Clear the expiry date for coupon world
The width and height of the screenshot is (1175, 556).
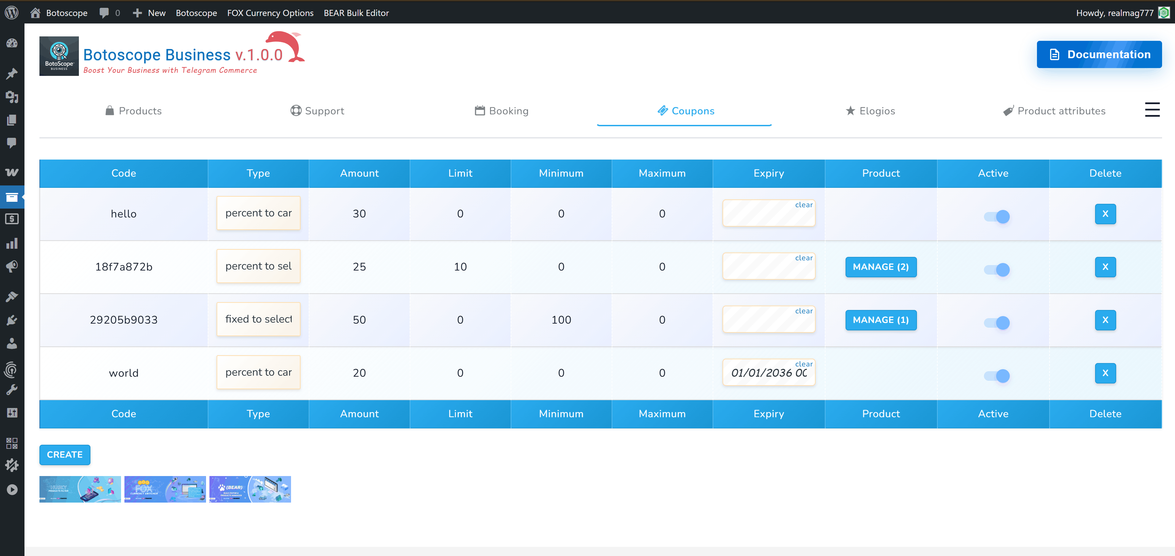pos(803,364)
